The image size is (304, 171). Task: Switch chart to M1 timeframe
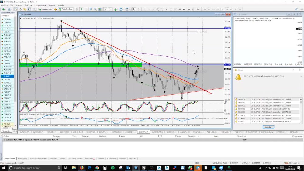click(x=205, y=9)
